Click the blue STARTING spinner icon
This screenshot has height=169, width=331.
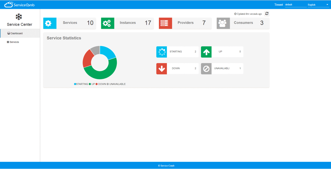coord(162,52)
